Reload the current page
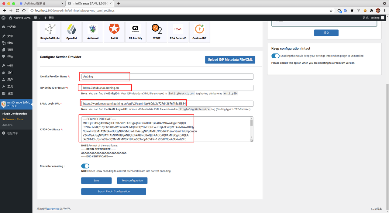Screen dimensions: 389x213 tap(18, 10)
